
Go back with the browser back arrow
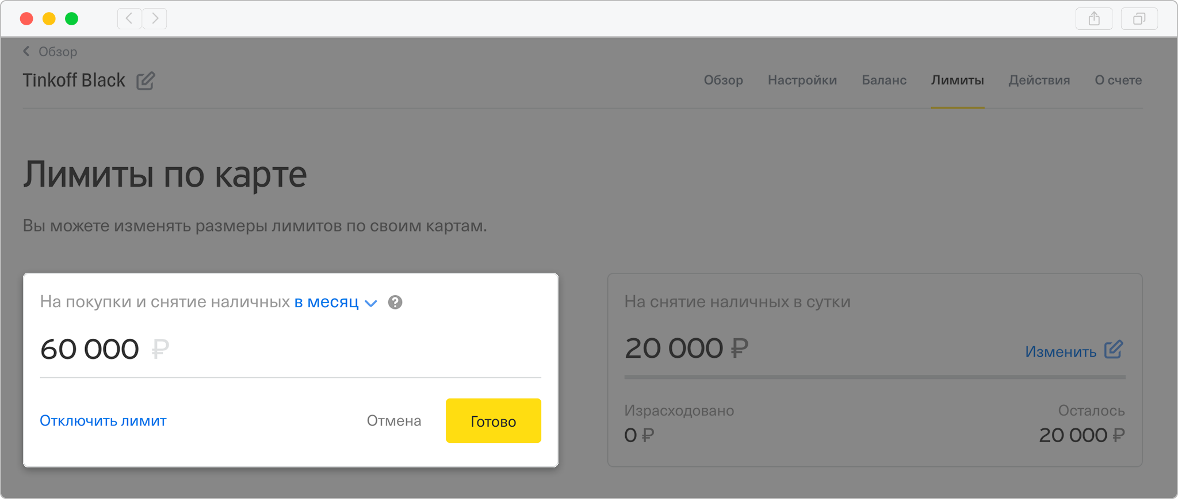coord(129,19)
